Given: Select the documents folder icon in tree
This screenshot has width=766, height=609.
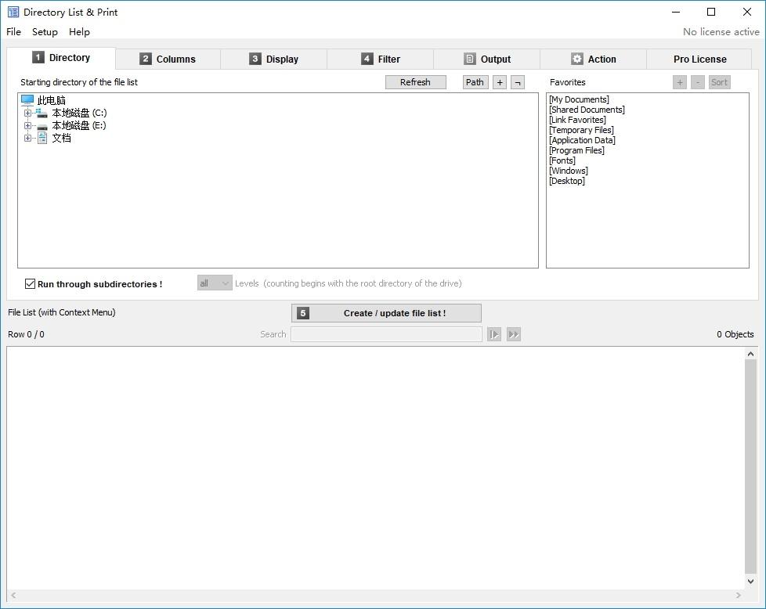Looking at the screenshot, I should coord(42,138).
